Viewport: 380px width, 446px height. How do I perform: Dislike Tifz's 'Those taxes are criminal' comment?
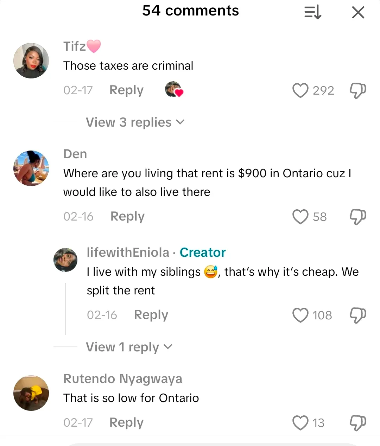[358, 90]
